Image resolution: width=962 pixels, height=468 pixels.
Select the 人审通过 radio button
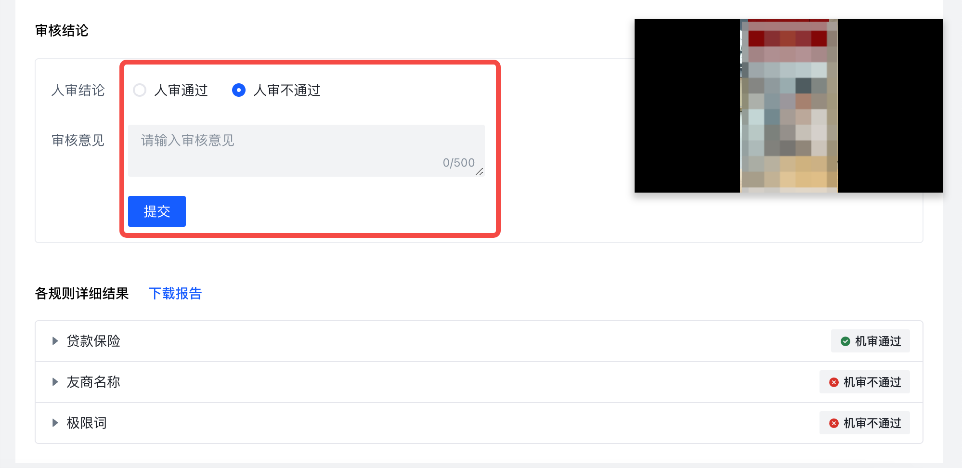click(140, 90)
